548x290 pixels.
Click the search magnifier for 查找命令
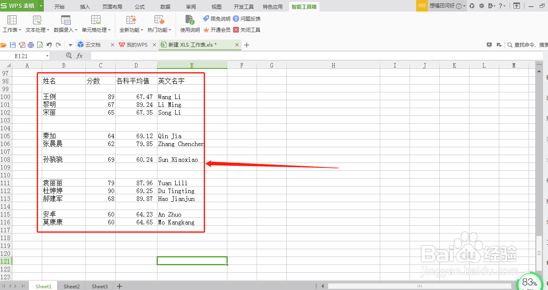tap(510, 45)
